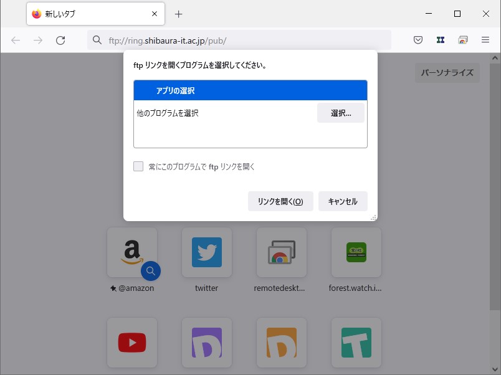Enable always open ftp links with this program
This screenshot has width=501, height=375.
tap(138, 166)
